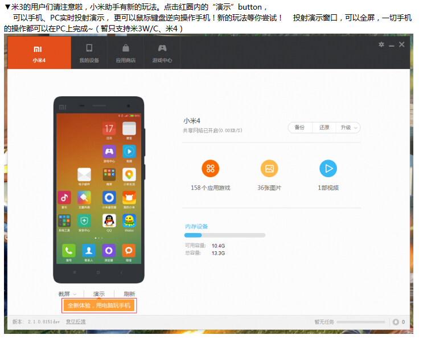Click the 意见反馈 feedback link
This screenshot has width=423, height=339.
[76, 322]
